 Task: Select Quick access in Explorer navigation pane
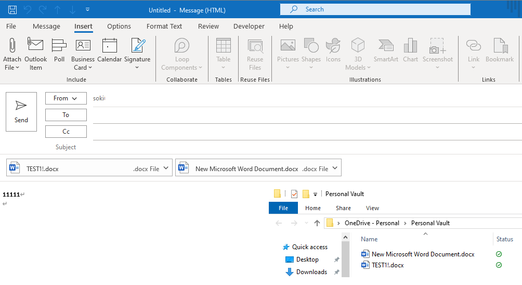click(x=305, y=247)
